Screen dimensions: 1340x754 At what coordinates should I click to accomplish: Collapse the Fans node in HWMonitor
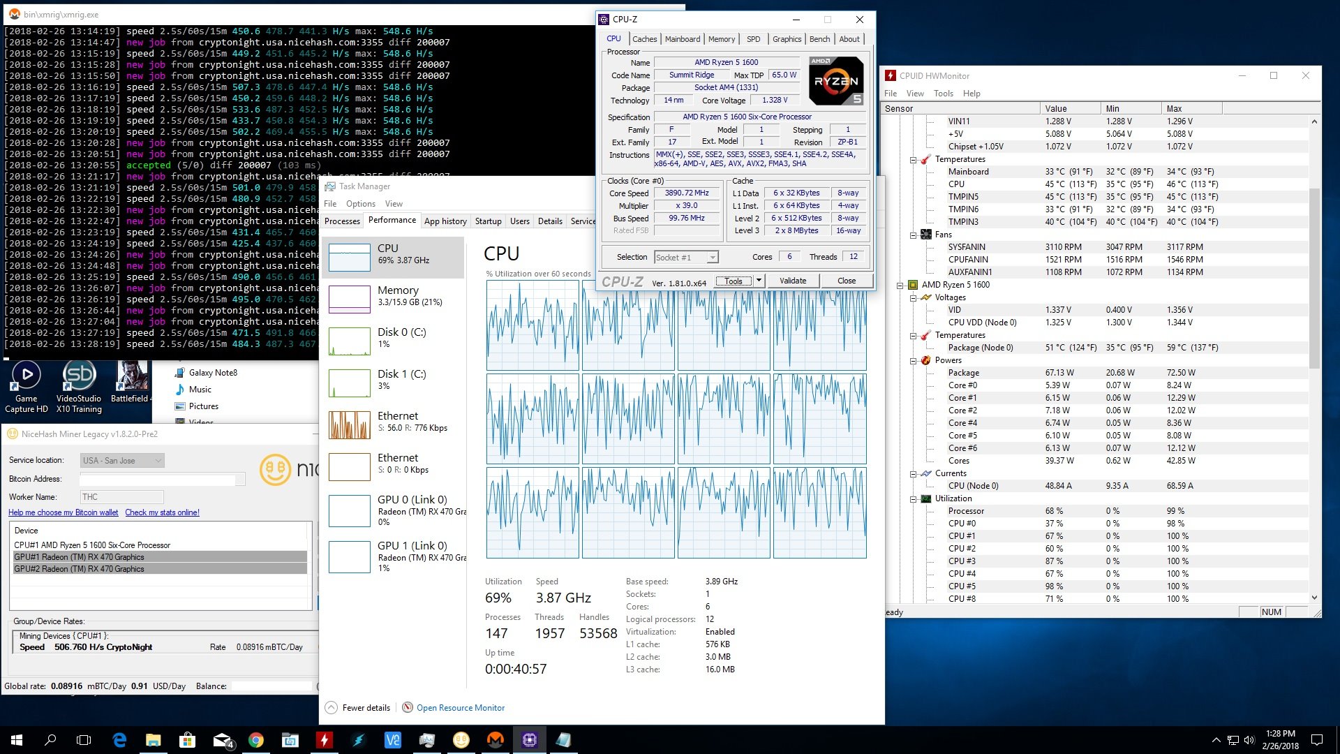913,235
